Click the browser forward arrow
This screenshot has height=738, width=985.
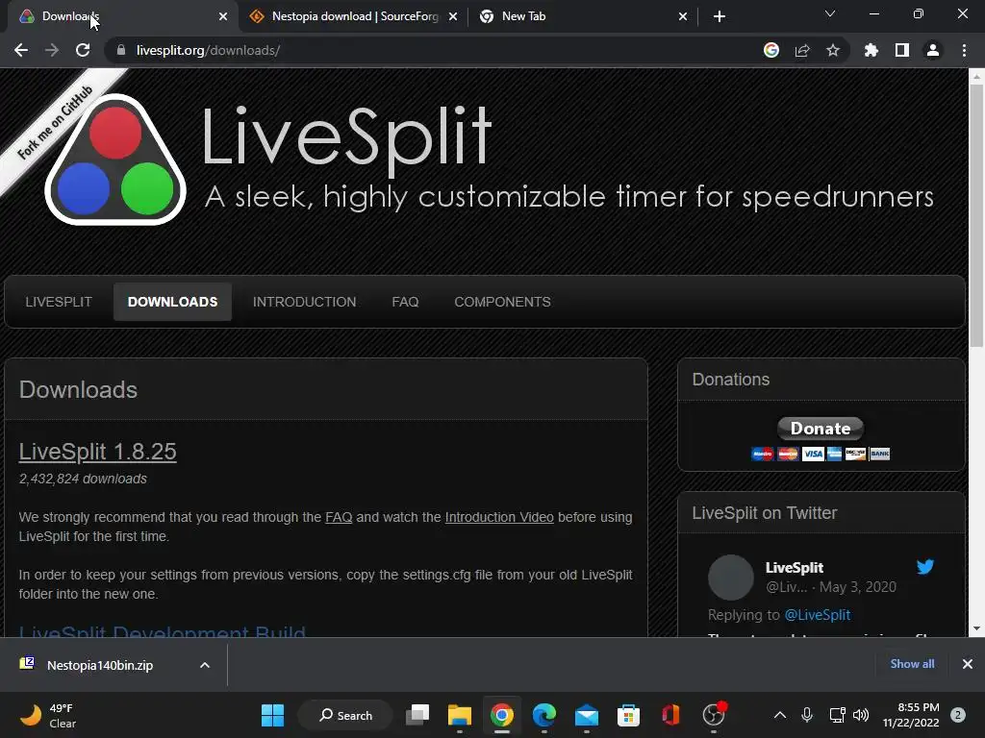tap(52, 50)
